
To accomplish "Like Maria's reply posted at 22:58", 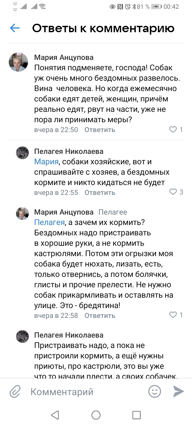I will coord(173,315).
